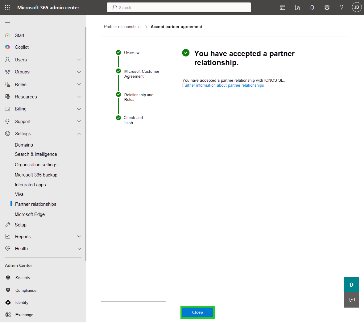
Task: Open the teal Support headset assistant
Action: pyautogui.click(x=351, y=284)
